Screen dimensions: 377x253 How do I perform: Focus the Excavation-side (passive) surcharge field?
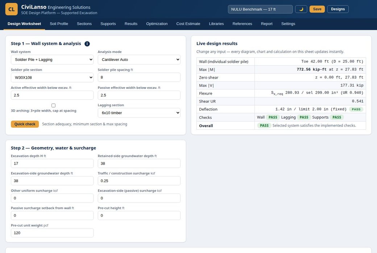click(x=139, y=198)
